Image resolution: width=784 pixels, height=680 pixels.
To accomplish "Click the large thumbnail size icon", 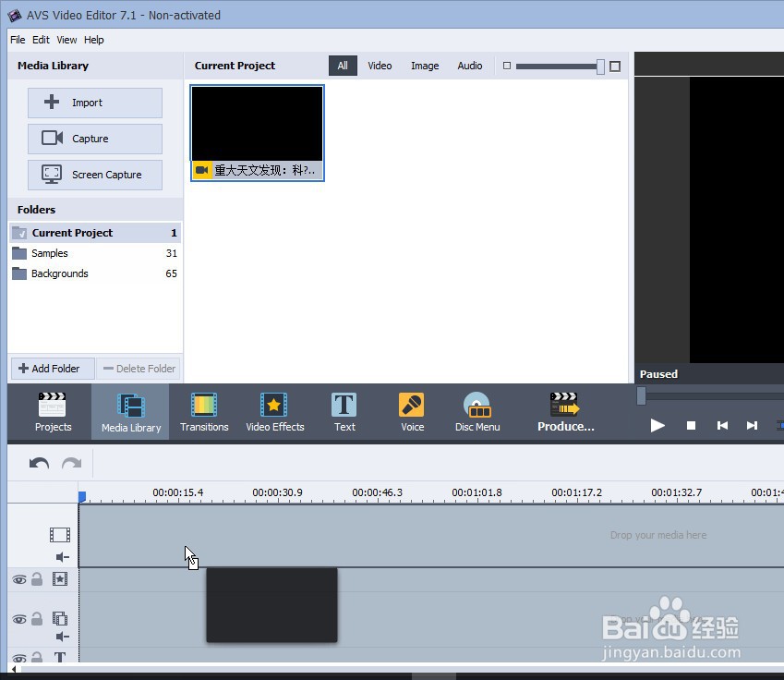I will [615, 66].
